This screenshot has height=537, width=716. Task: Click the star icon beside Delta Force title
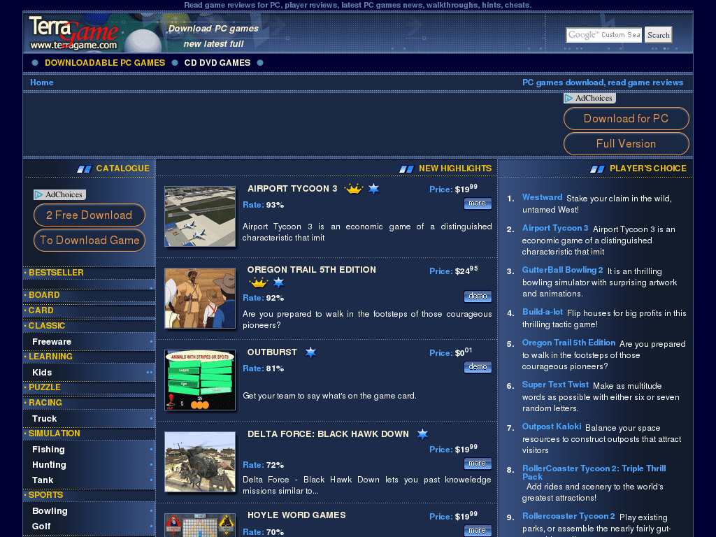click(x=422, y=434)
